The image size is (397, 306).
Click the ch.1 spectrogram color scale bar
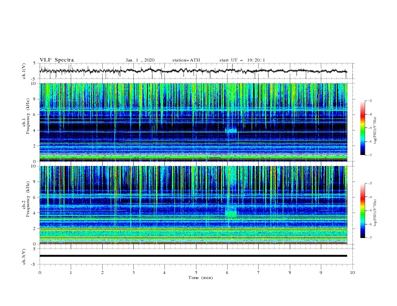point(363,128)
